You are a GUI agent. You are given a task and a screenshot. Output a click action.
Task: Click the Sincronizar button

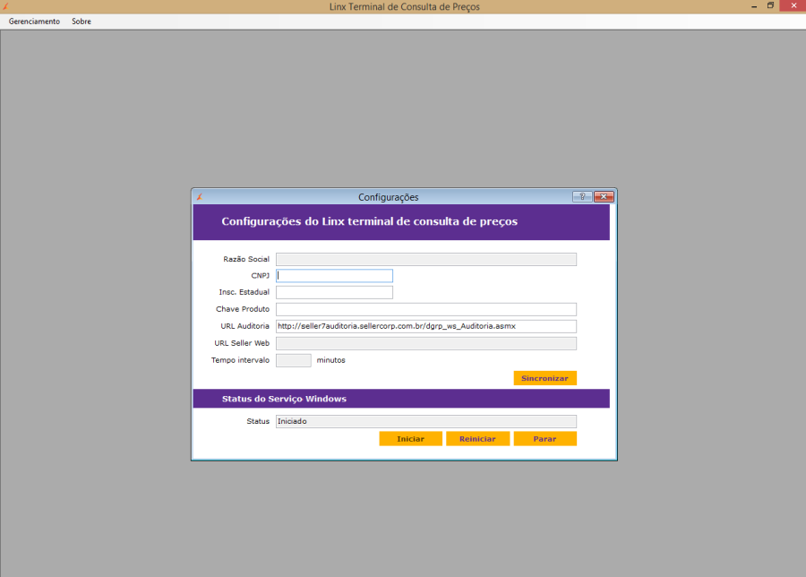[544, 378]
